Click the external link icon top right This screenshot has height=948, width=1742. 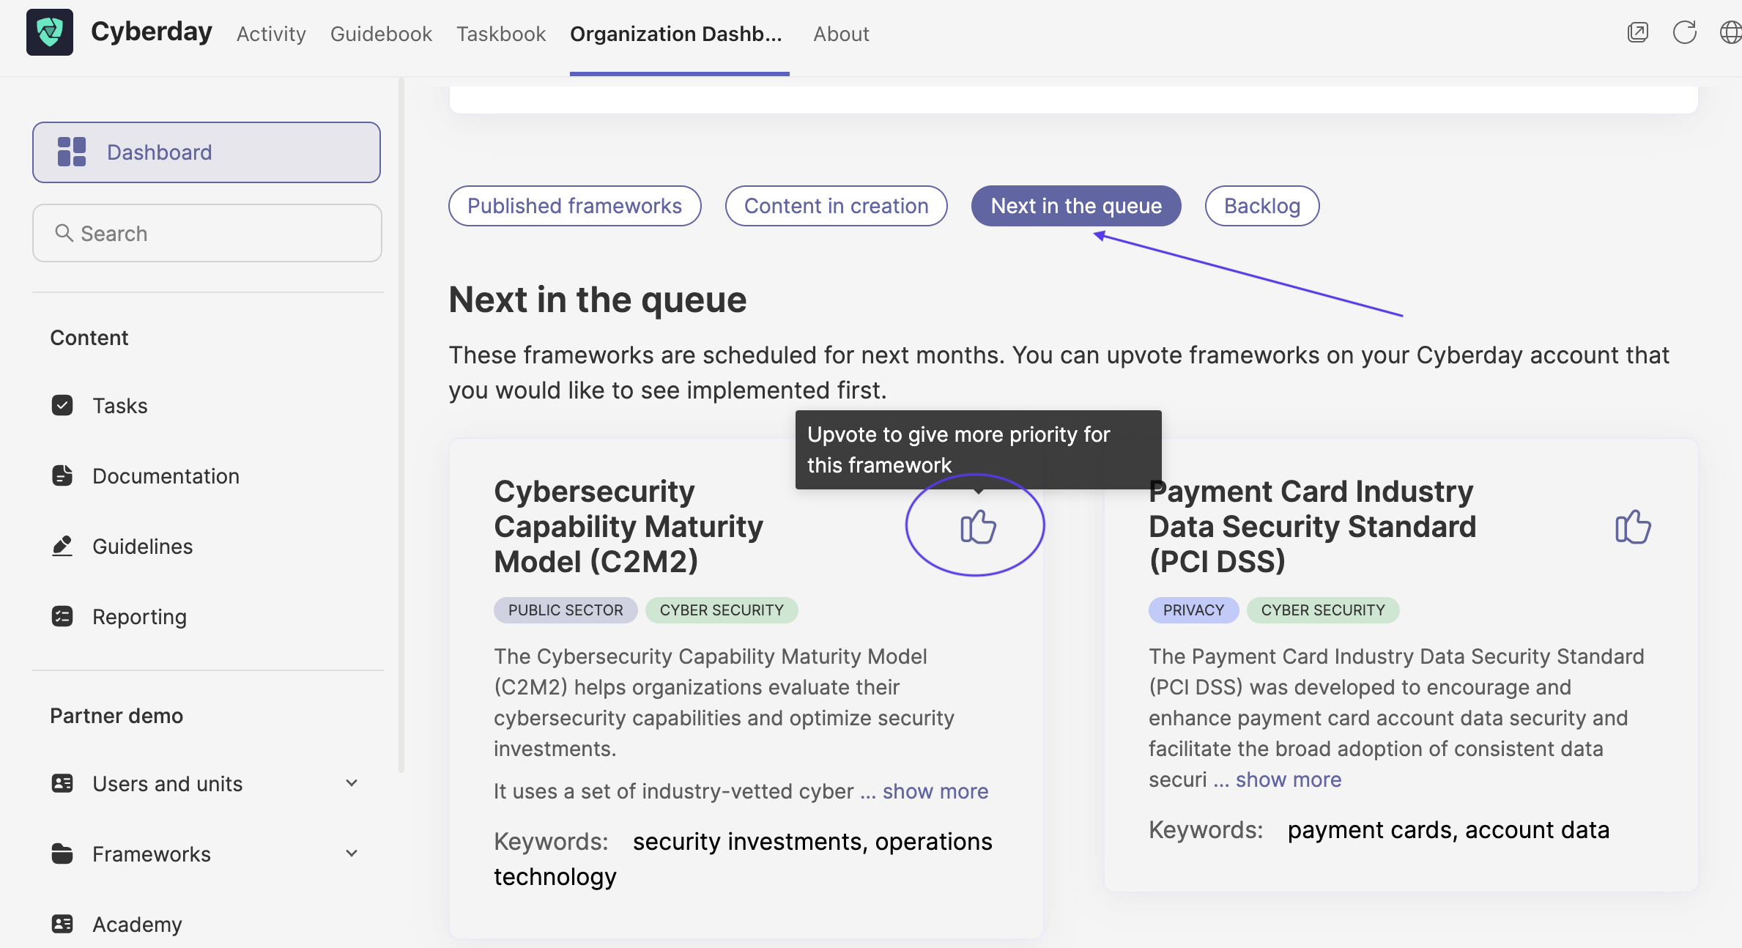tap(1637, 32)
